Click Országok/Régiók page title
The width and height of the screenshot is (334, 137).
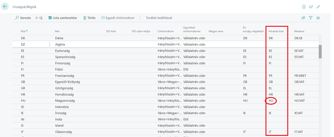pos(24,7)
